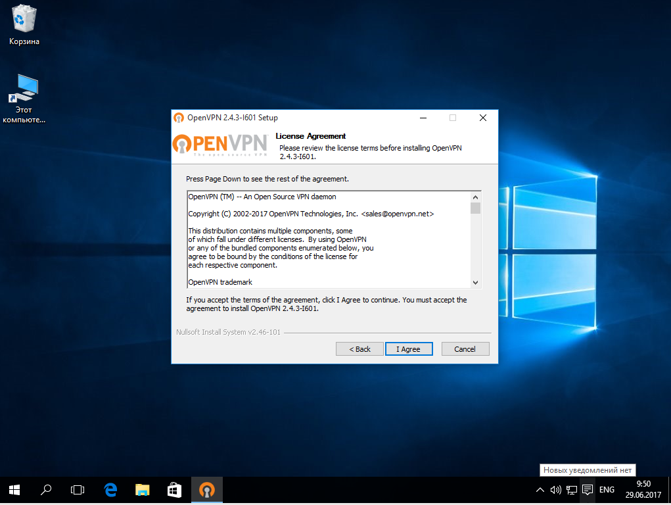
Task: Open the Recycle Bin desktop icon
Action: pyautogui.click(x=24, y=25)
